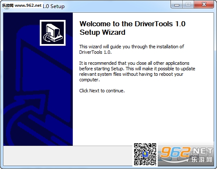Screen dimensions: 217x169
Task: Click the installer computer icon in the sidebar
Action: [x=52, y=33]
